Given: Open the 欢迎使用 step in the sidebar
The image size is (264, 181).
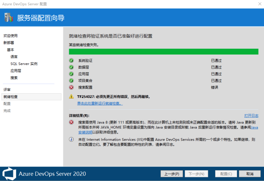Looking at the screenshot, I should click(x=11, y=36).
